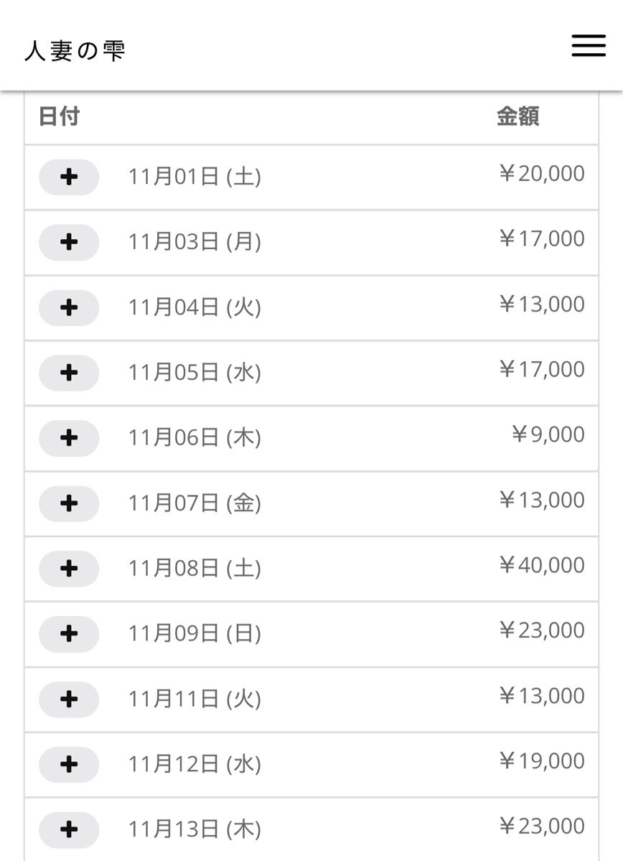Show details for 11月06日 (木)
This screenshot has height=861, width=623.
[x=69, y=438]
